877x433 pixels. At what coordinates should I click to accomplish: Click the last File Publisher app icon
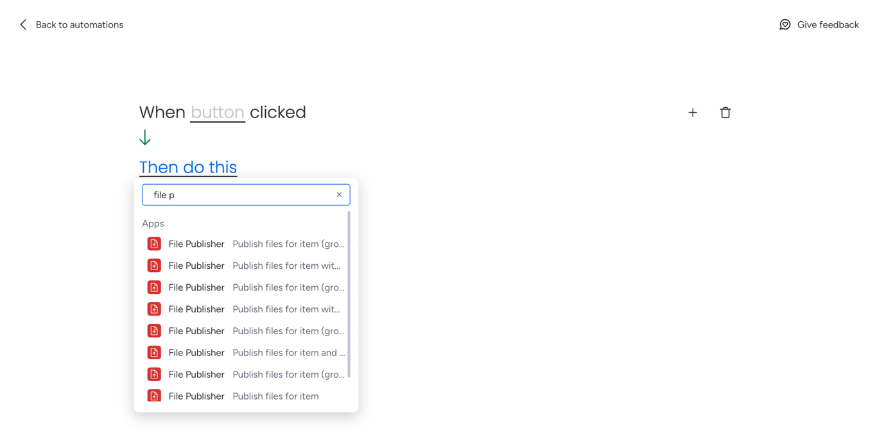(x=154, y=396)
